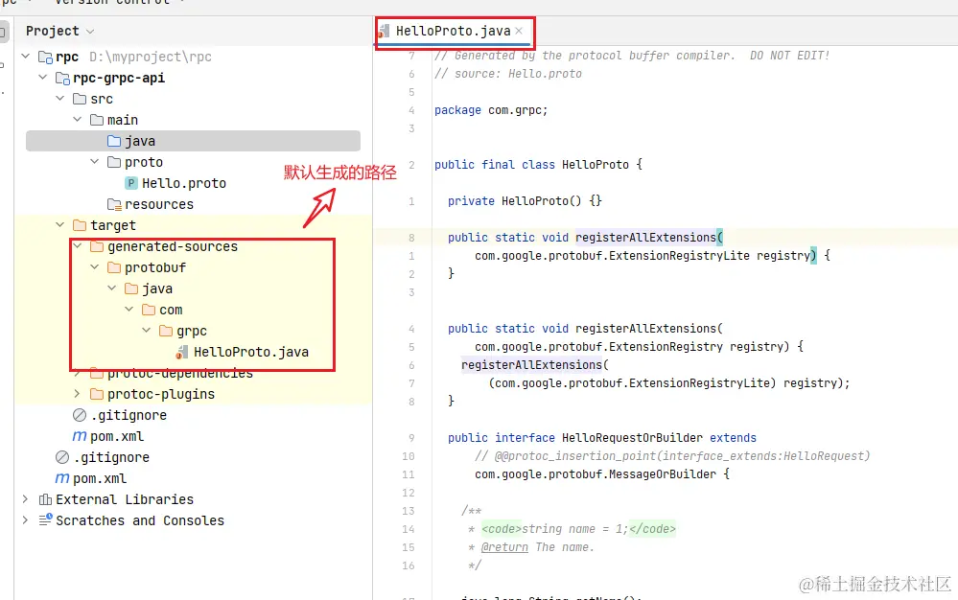Image resolution: width=958 pixels, height=600 pixels.
Task: Click the com package folder icon
Action: [x=149, y=310]
